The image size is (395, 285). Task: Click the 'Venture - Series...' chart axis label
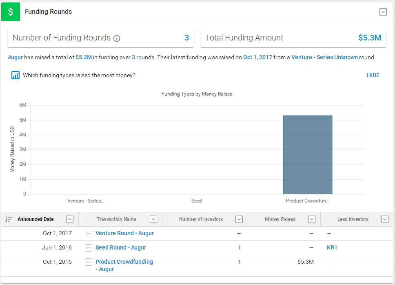coord(86,201)
